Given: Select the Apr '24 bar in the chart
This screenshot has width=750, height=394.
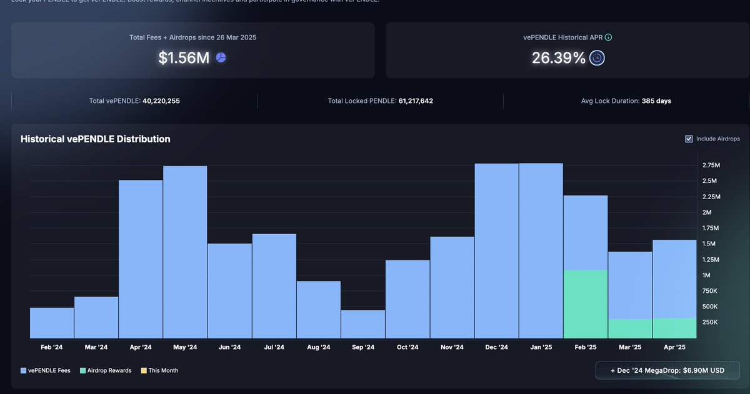Looking at the screenshot, I should pyautogui.click(x=141, y=259).
